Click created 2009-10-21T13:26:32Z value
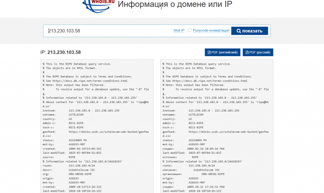Screen dimensions: 324x193 coord(85,187)
